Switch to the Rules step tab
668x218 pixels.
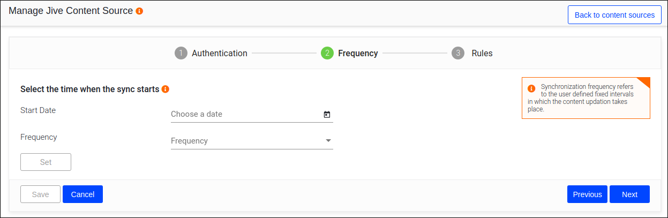coord(482,53)
